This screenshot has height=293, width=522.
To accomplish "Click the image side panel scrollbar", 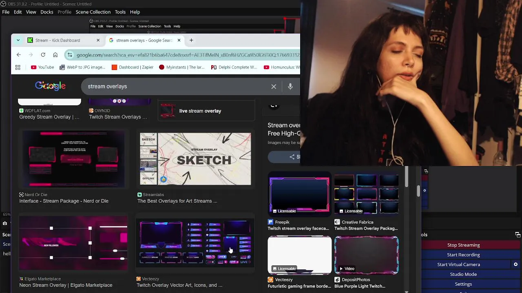I will [406, 177].
